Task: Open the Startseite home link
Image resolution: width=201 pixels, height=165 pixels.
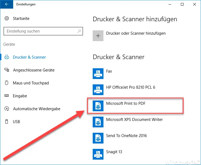Action: [21, 19]
